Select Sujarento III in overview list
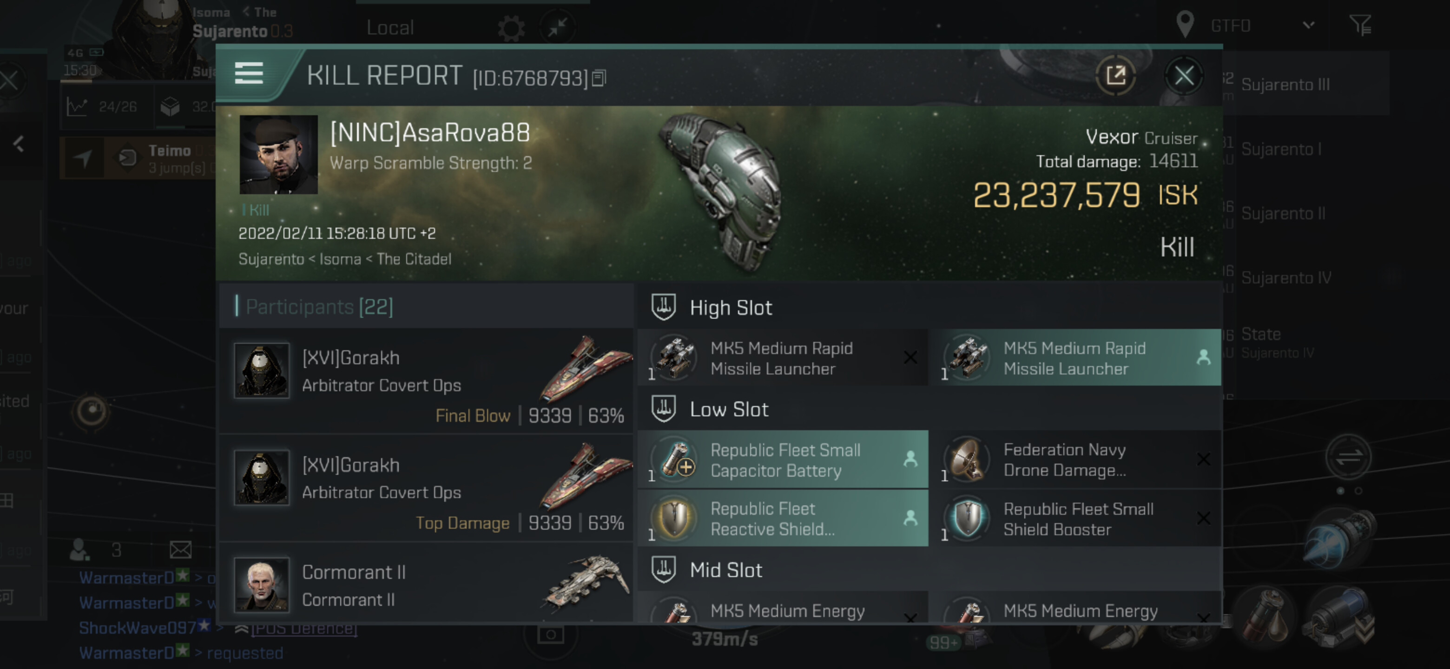This screenshot has height=669, width=1450. tap(1285, 85)
